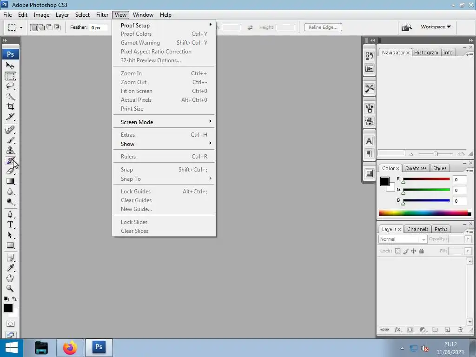Open the Screen Mode submenu
This screenshot has height=357, width=476.
tap(164, 122)
